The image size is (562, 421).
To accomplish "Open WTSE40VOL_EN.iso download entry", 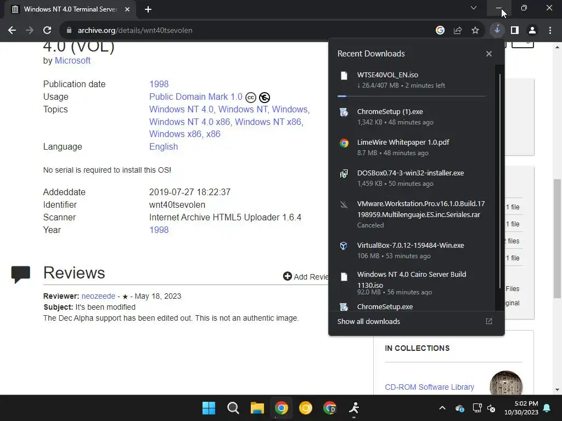I will click(412, 80).
